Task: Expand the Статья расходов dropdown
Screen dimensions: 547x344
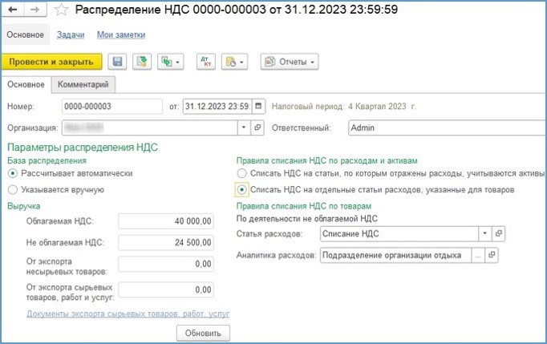Action: tap(485, 234)
